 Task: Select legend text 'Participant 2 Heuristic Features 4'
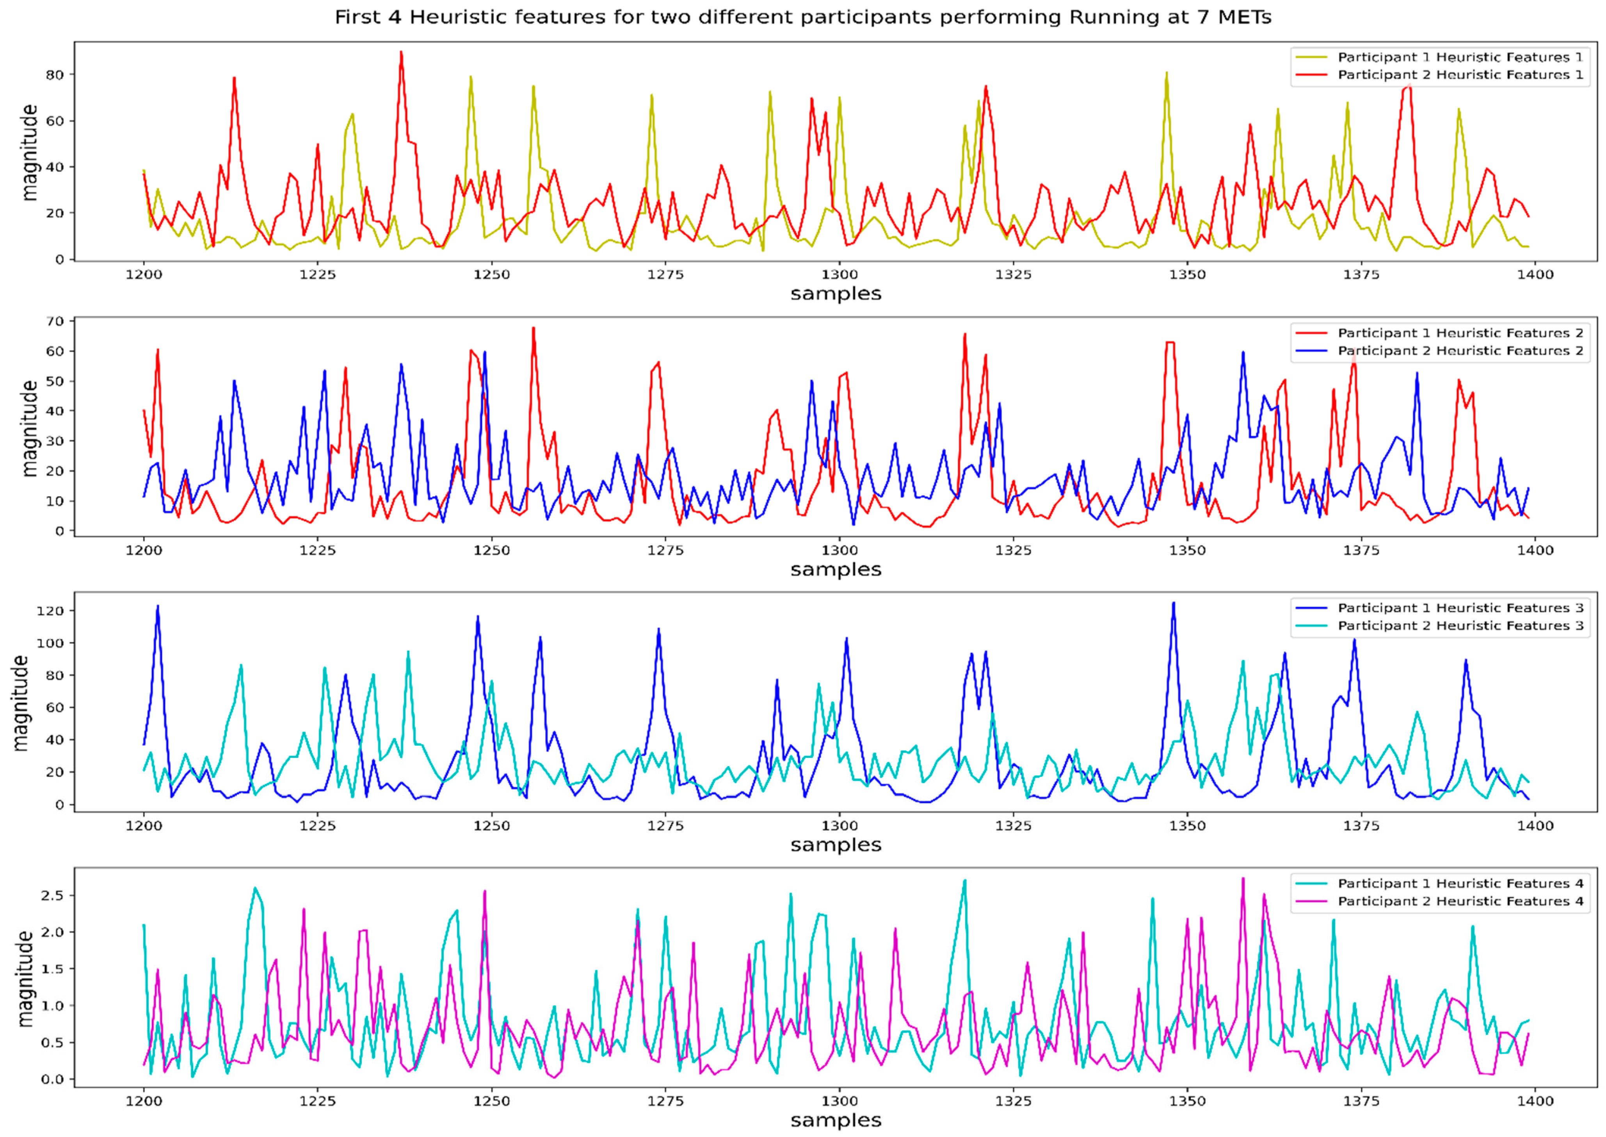click(1460, 901)
